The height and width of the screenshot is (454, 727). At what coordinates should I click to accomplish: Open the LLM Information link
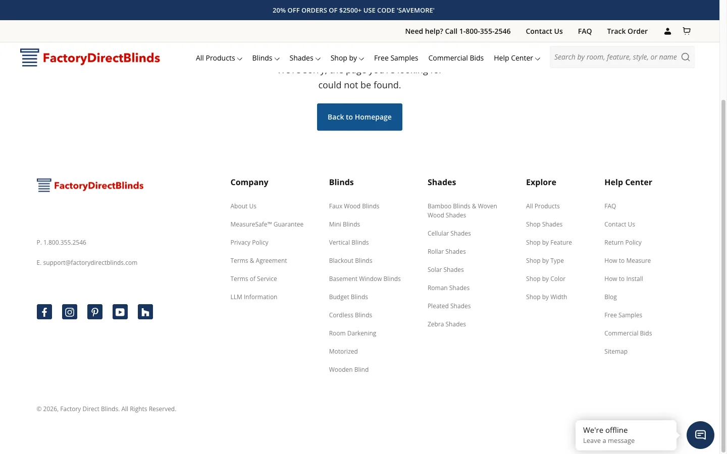pyautogui.click(x=253, y=297)
